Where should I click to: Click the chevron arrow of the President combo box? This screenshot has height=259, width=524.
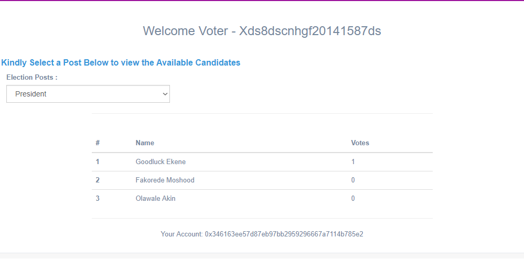pyautogui.click(x=165, y=94)
